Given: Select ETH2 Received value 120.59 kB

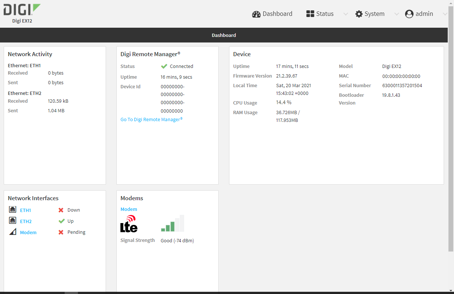Looking at the screenshot, I should point(58,101).
